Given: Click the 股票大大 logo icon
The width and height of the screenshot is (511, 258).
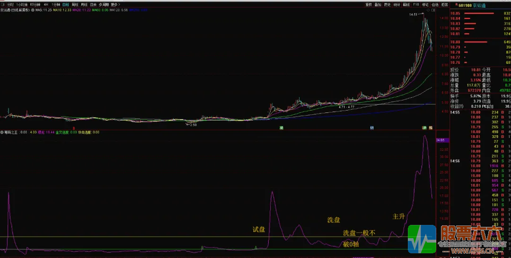Looking at the screenshot, I should 422,239.
